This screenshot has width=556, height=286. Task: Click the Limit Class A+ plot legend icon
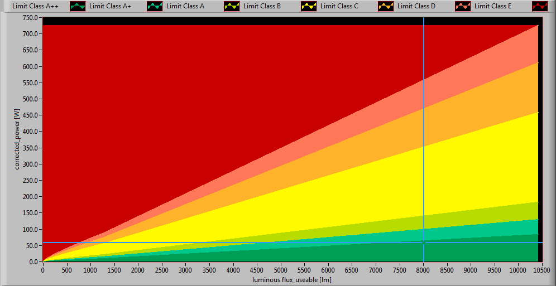click(155, 6)
